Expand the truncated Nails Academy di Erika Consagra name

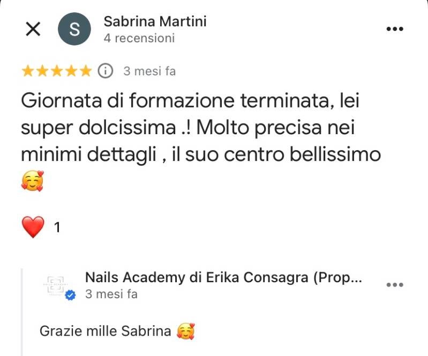[x=223, y=277]
